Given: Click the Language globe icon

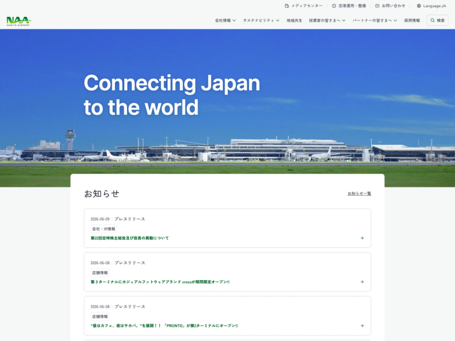Looking at the screenshot, I should point(419,6).
